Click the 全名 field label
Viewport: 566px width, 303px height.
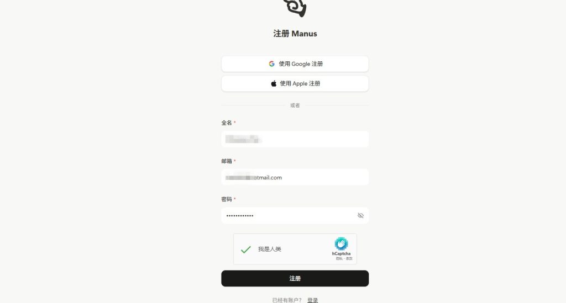227,123
